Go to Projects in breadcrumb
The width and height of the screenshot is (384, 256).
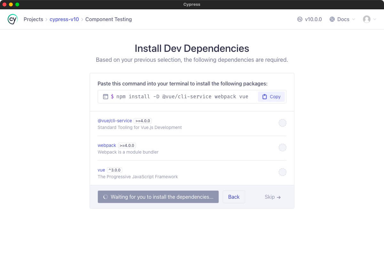(x=33, y=19)
